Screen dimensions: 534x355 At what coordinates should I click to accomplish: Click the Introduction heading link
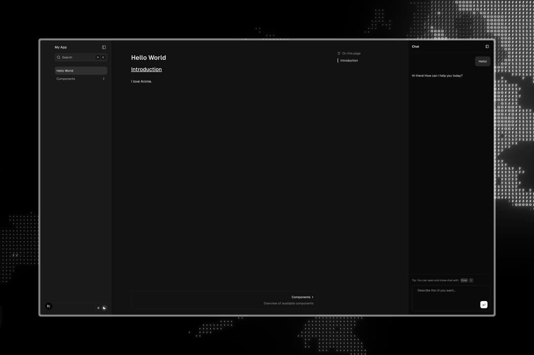(x=146, y=69)
